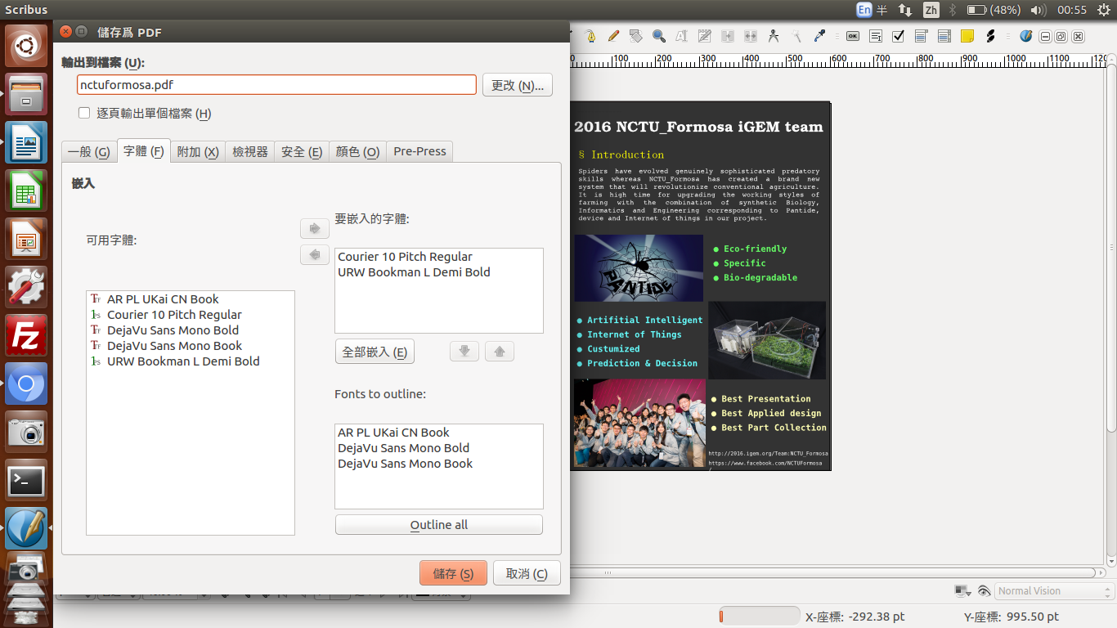Select the Bezier curve pen tool
Screen dimensions: 1117x628
tap(590, 36)
